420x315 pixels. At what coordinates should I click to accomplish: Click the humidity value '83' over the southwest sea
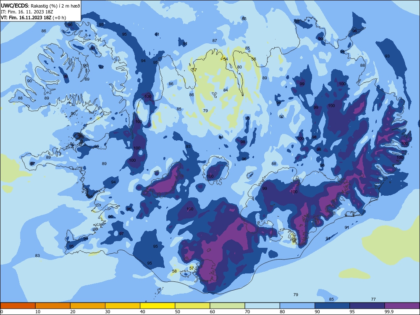click(x=37, y=255)
